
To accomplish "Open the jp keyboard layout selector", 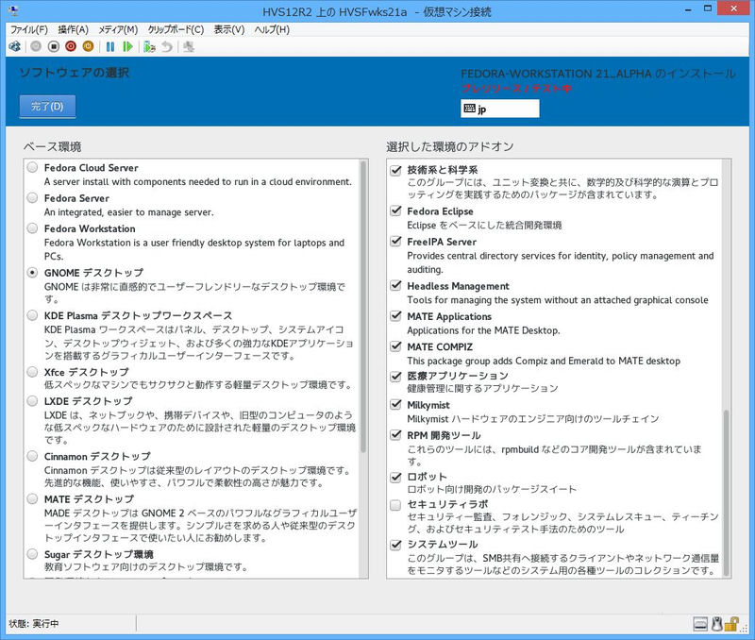I will coord(500,109).
